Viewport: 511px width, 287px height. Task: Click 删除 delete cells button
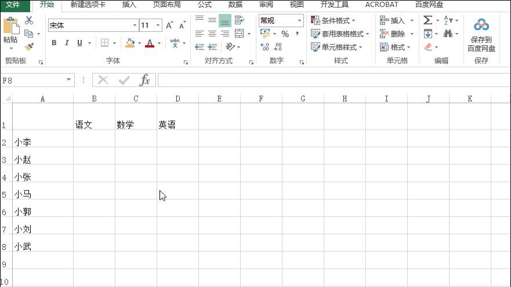click(x=393, y=34)
